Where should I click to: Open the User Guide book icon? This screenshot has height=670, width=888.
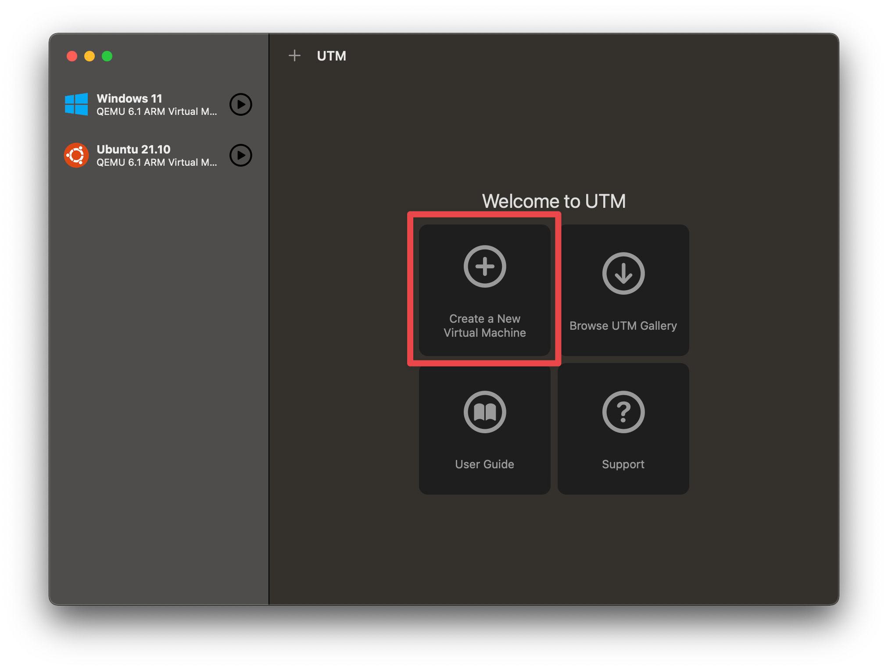coord(484,412)
